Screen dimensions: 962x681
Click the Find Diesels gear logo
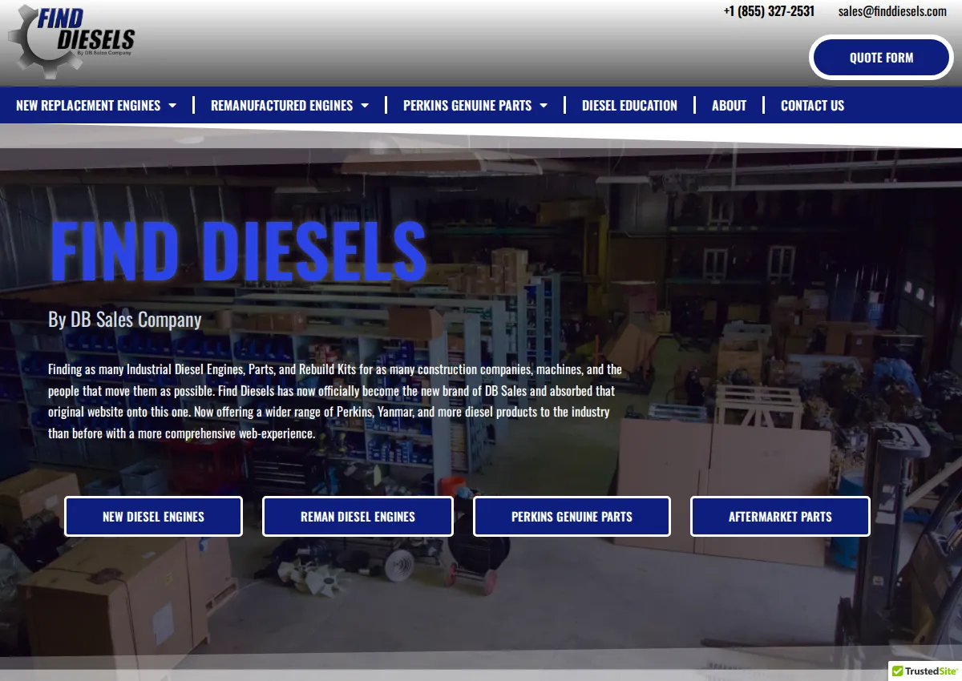pos(71,40)
